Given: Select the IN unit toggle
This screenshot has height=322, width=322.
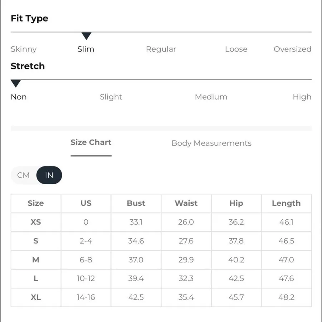Looking at the screenshot, I should 49,175.
